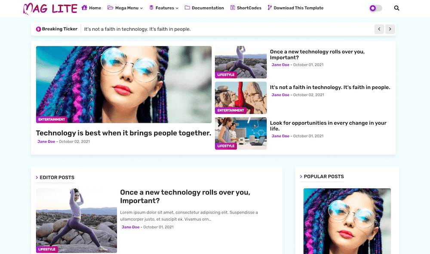Image resolution: width=430 pixels, height=254 pixels.
Task: Click the Popular Posts braided-hair thumbnail
Action: (347, 221)
